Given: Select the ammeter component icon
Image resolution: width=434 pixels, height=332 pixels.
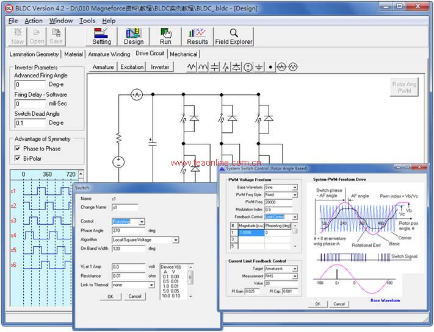Looking at the screenshot, I should (281, 67).
